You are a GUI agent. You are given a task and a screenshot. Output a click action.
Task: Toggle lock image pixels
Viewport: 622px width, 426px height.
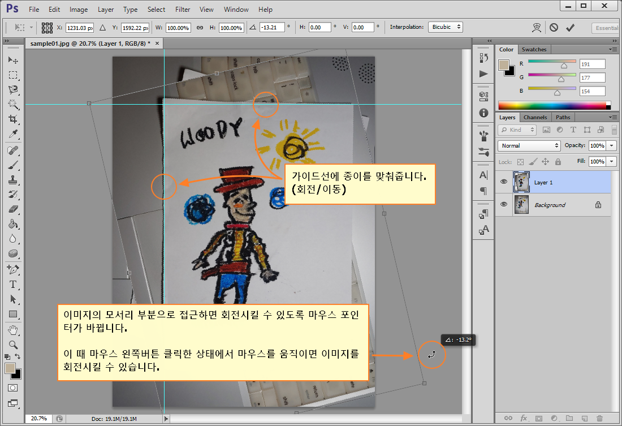click(533, 162)
